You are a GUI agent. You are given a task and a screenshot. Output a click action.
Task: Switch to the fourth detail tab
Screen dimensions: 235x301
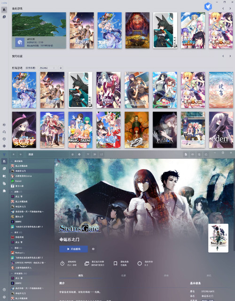[209, 276]
